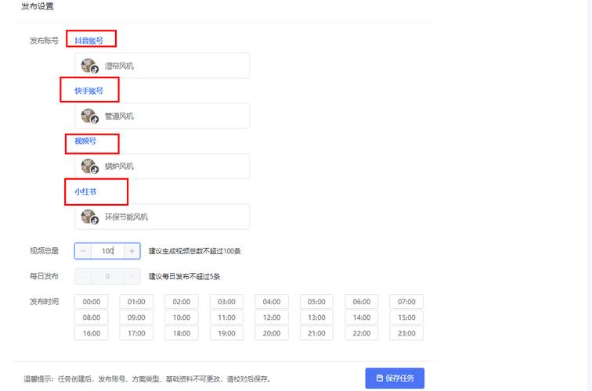Select the 20:00 publish time
Image resolution: width=592 pixels, height=391 pixels.
(x=272, y=333)
